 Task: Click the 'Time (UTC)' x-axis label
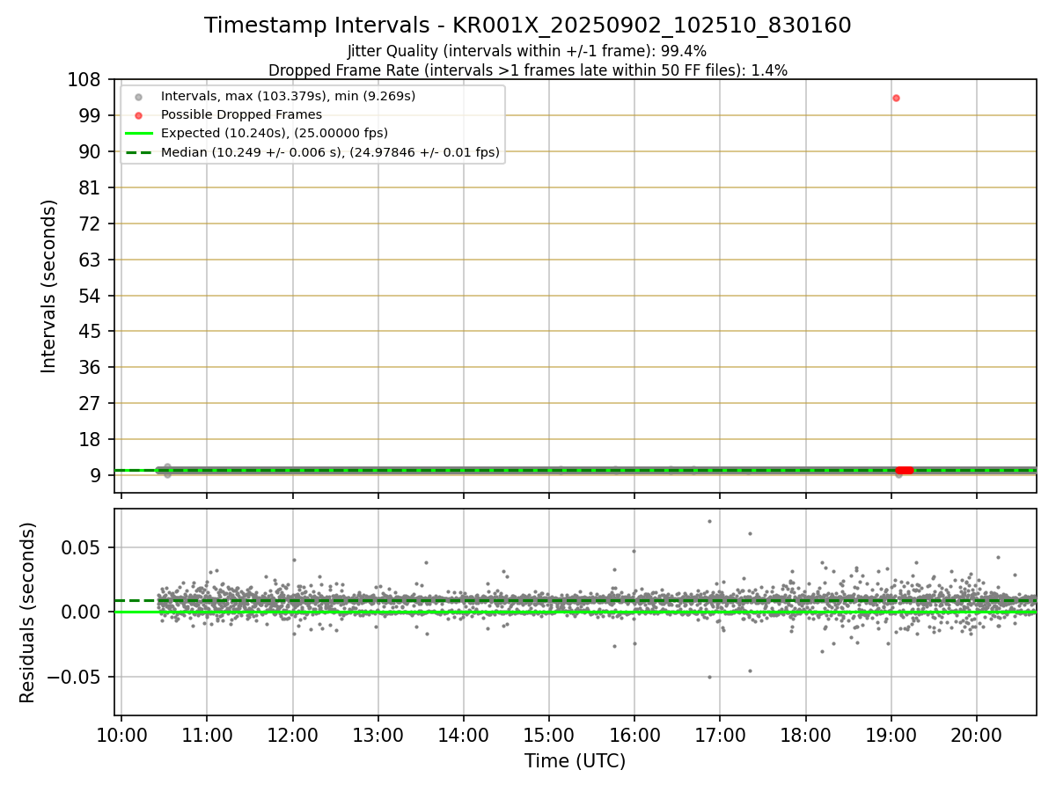tap(575, 761)
